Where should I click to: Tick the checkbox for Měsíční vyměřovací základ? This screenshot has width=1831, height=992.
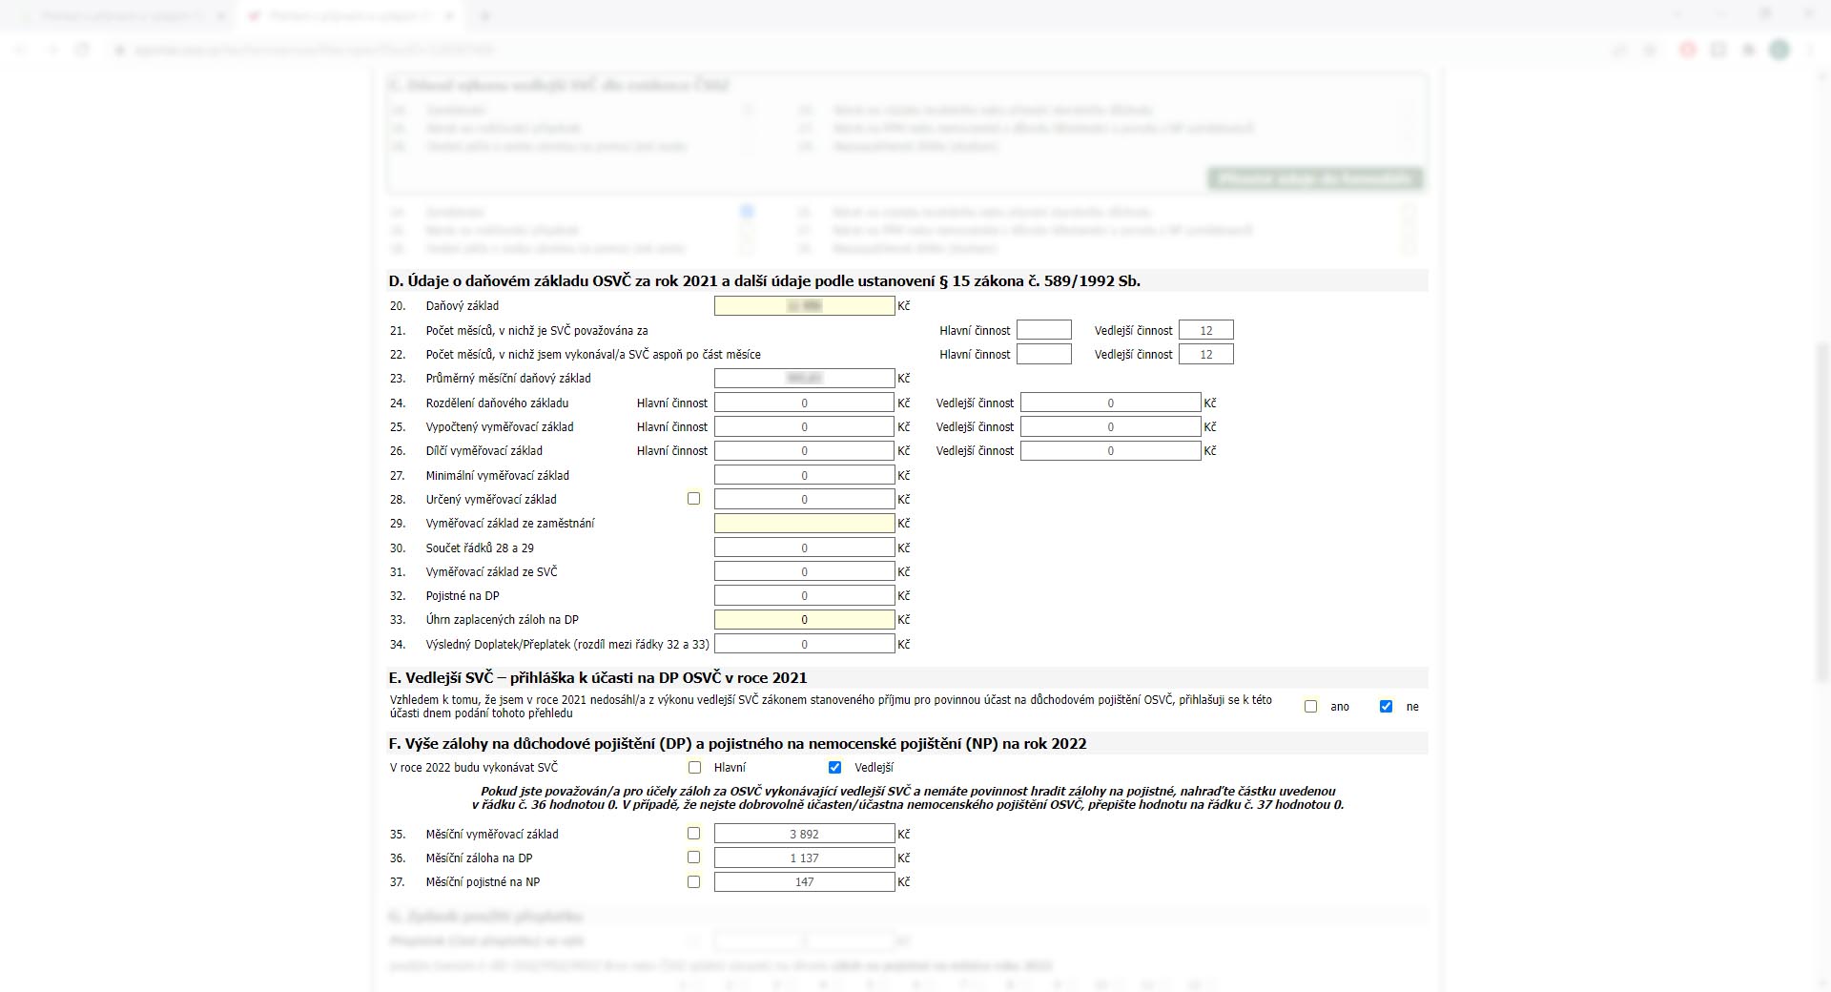(x=693, y=834)
